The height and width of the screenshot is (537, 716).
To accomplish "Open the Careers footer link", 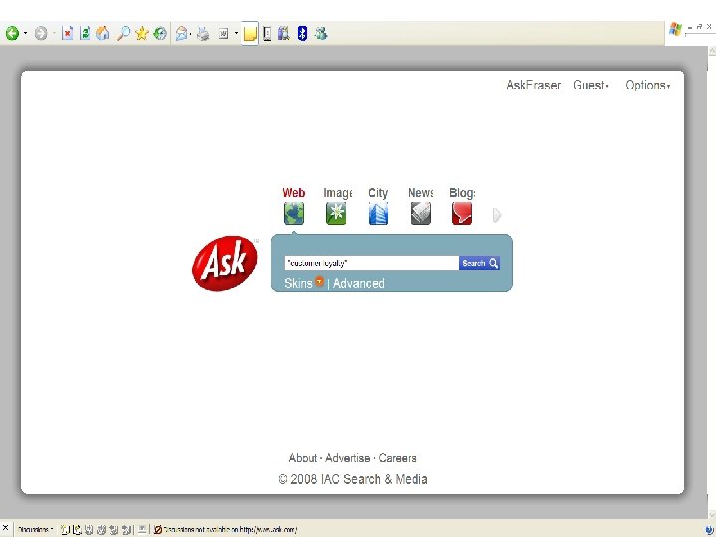I will [x=397, y=458].
